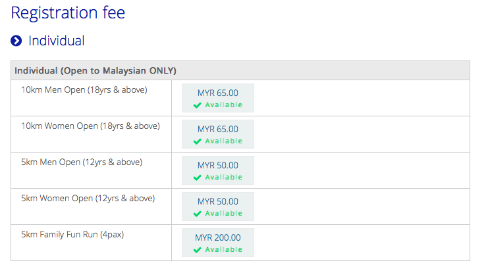Collapse the Individual section heading
The width and height of the screenshot is (490, 265).
[x=56, y=41]
